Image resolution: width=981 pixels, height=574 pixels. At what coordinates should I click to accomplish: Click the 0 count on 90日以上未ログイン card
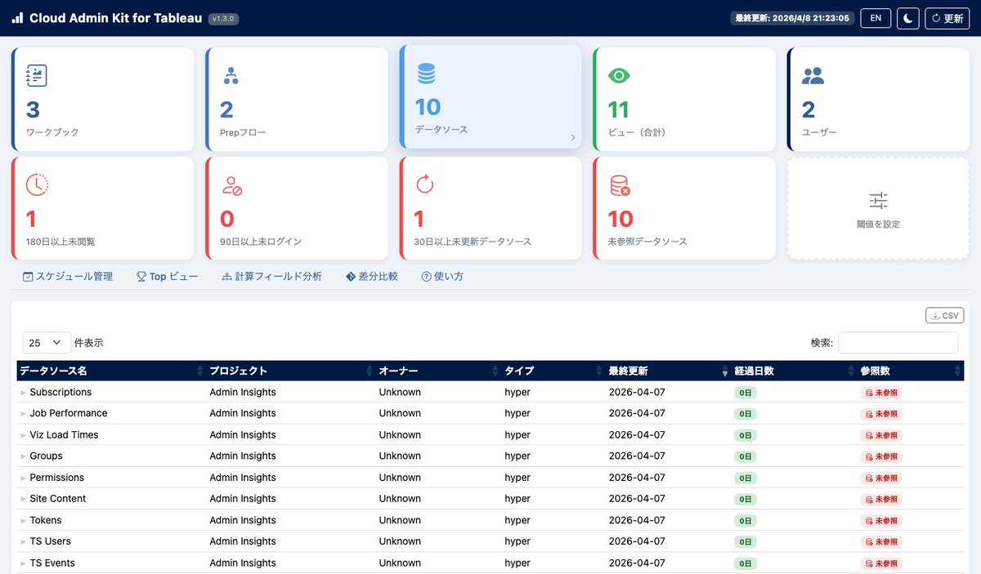[227, 219]
